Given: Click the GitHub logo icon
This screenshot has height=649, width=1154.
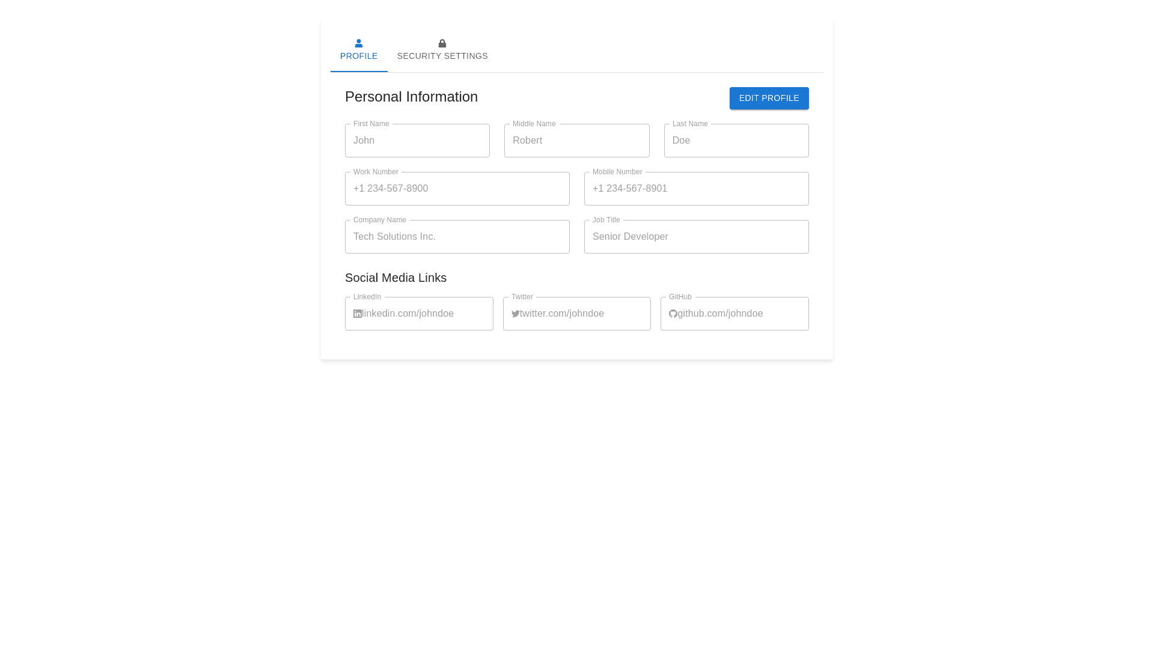Looking at the screenshot, I should coord(673,314).
